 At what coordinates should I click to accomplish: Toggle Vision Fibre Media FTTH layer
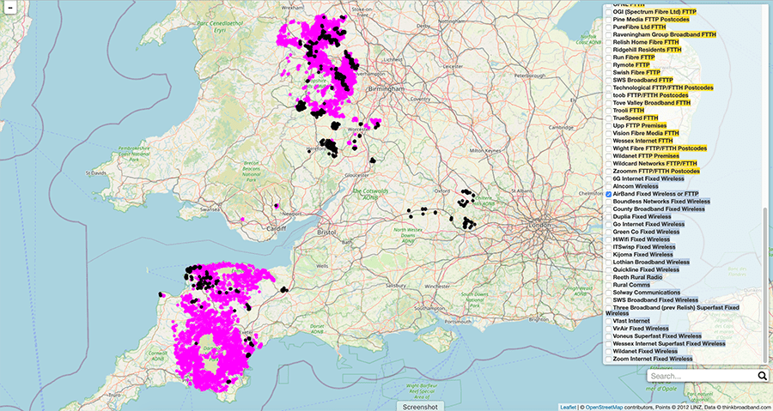609,133
